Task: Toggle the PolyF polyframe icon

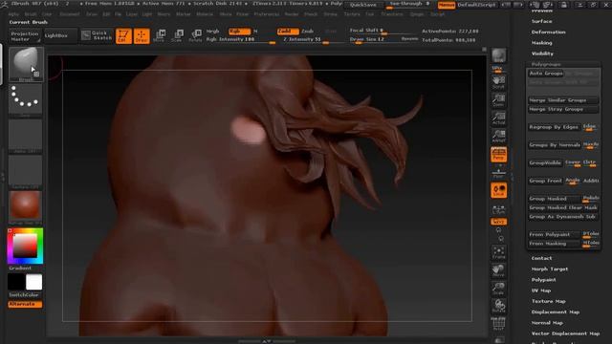Action: tap(498, 324)
